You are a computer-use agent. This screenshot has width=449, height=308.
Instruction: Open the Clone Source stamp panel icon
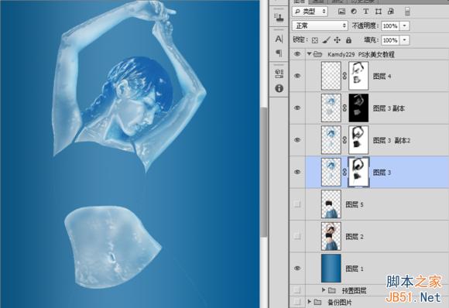pyautogui.click(x=279, y=18)
